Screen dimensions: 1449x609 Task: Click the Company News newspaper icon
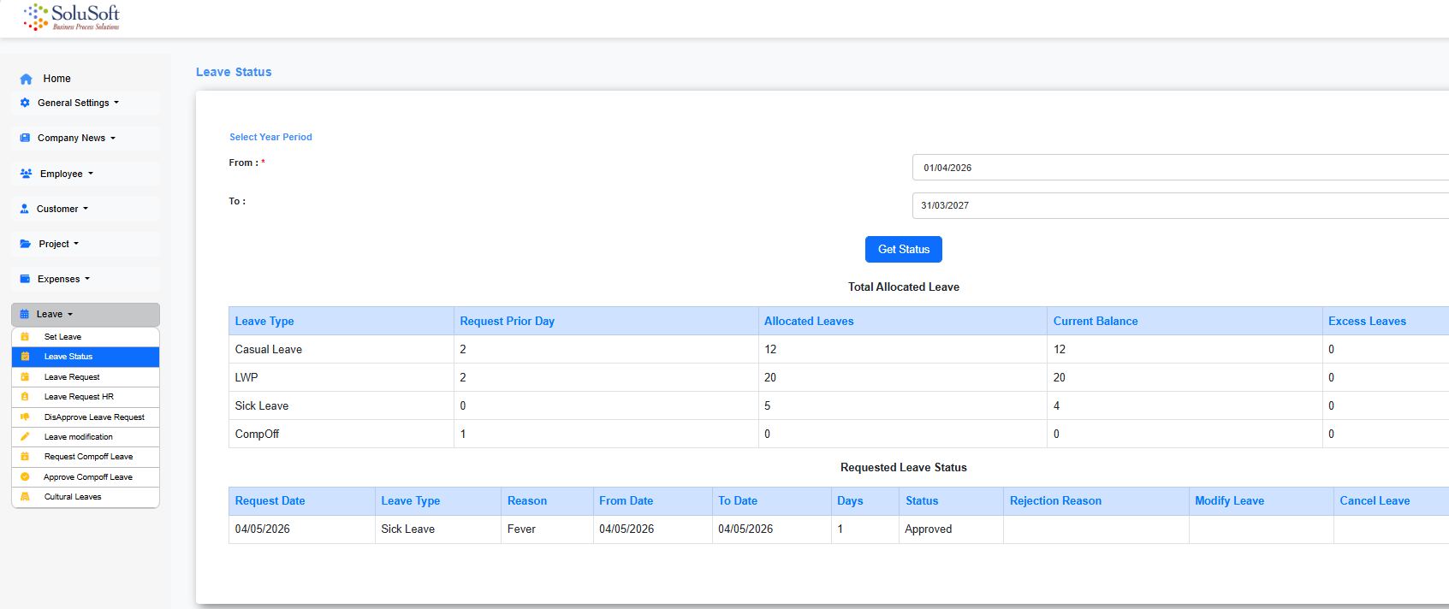pos(25,138)
